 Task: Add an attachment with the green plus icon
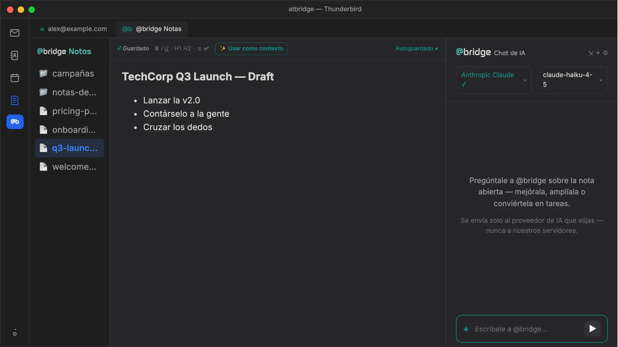(x=466, y=329)
